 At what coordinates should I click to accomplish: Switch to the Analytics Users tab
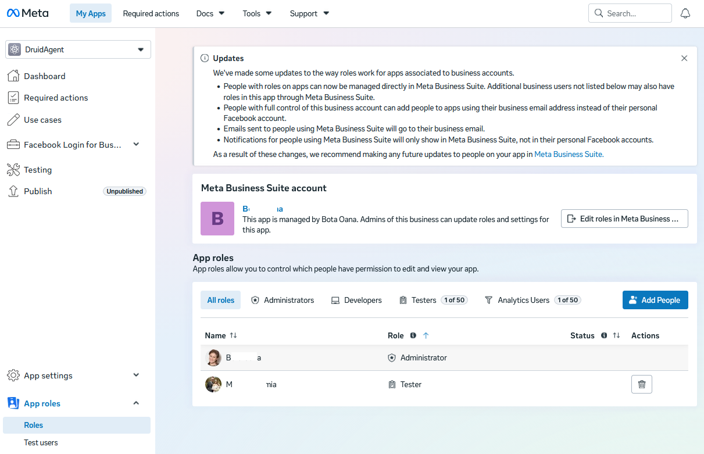pyautogui.click(x=533, y=300)
